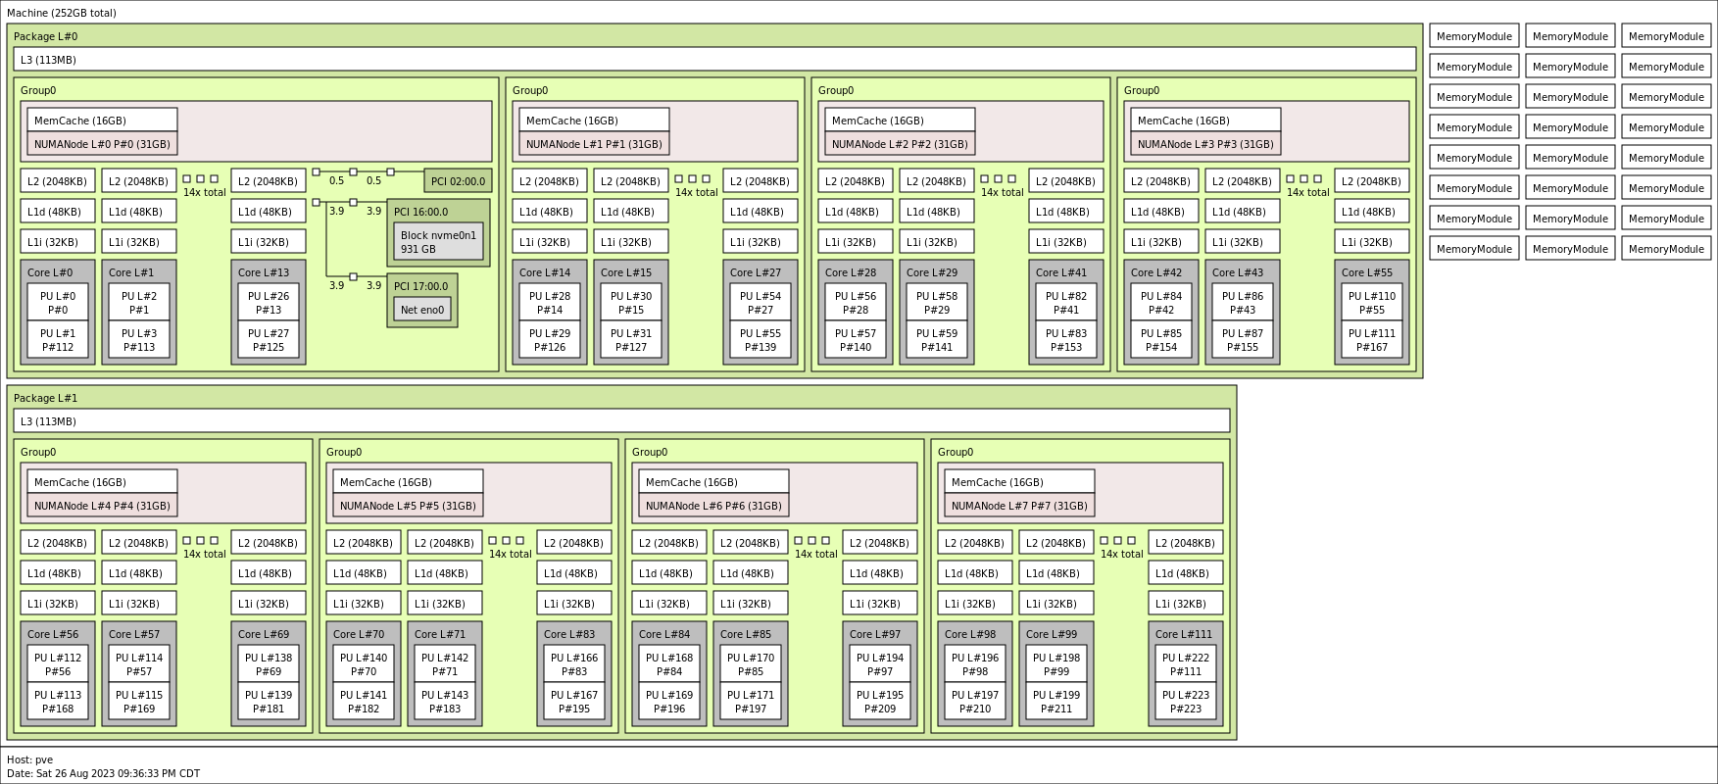The height and width of the screenshot is (784, 1718).
Task: Click the "Core L#1" label
Action: [131, 273]
